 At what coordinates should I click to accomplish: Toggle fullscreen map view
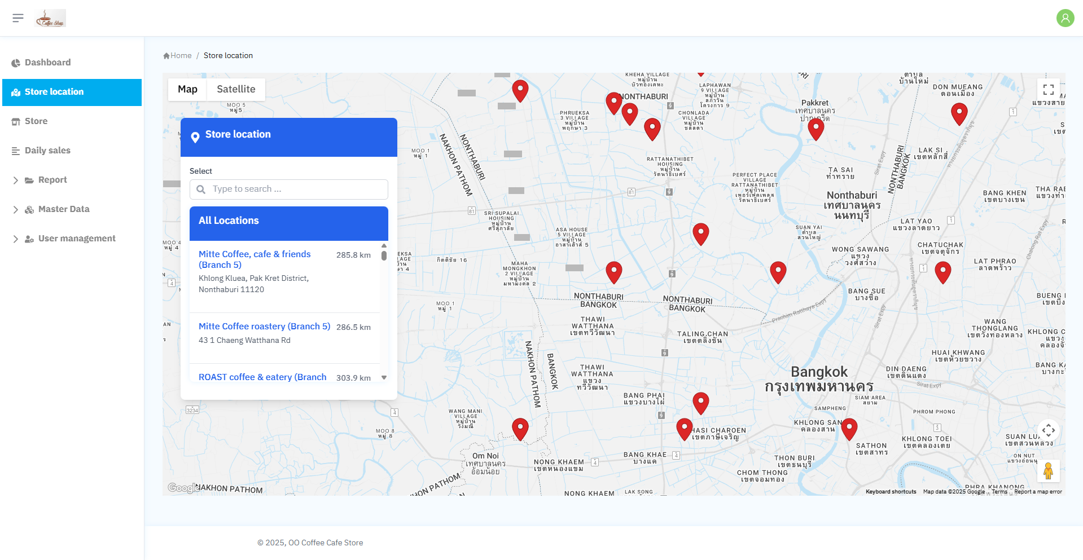click(1049, 90)
